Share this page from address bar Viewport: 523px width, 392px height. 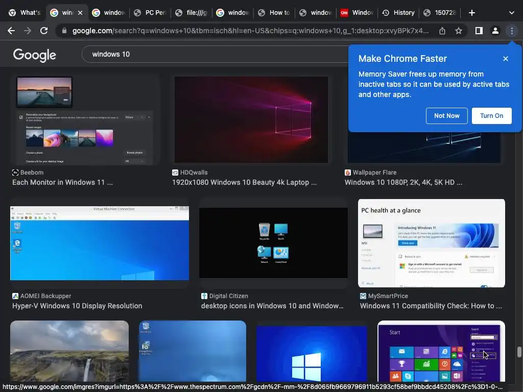[442, 31]
